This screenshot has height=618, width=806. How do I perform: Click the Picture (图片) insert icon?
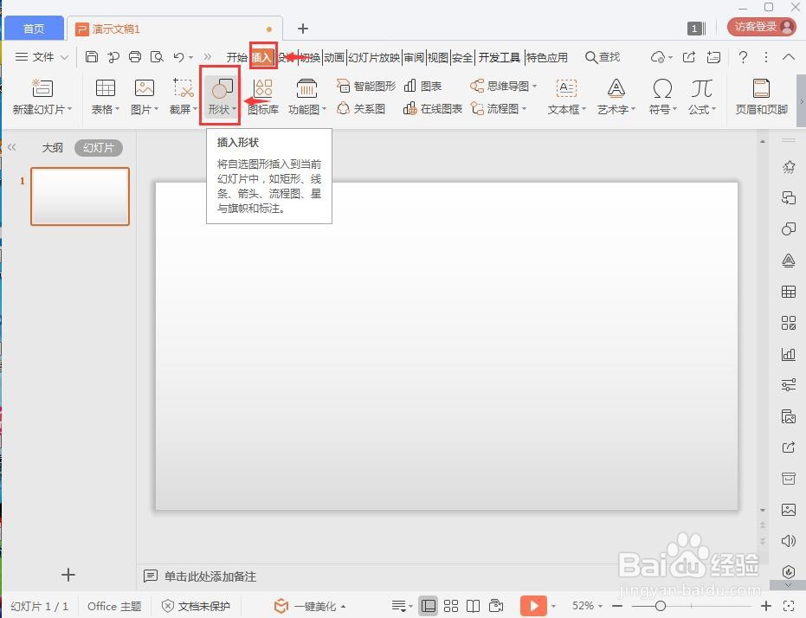coord(145,88)
